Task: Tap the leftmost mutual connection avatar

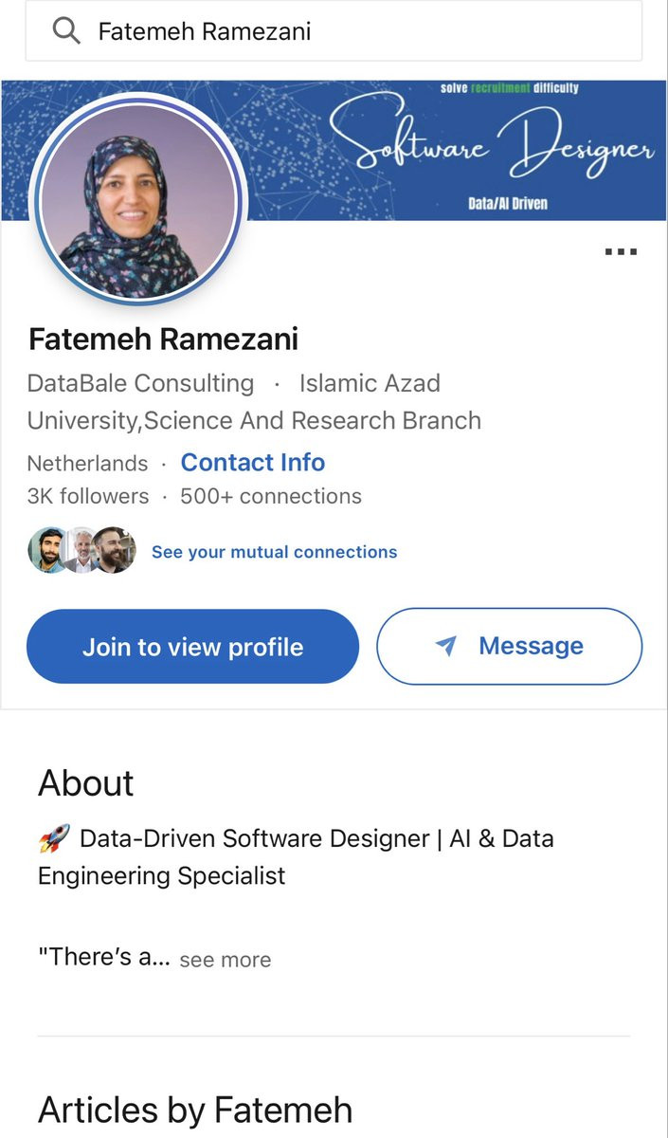Action: click(45, 550)
